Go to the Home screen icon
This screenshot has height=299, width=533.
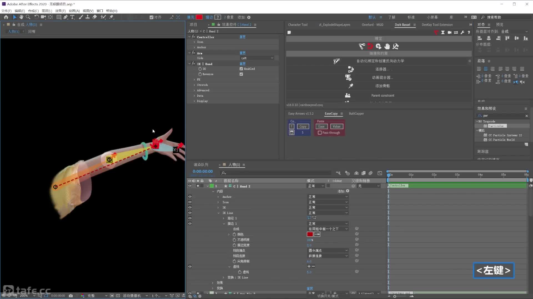tap(6, 17)
